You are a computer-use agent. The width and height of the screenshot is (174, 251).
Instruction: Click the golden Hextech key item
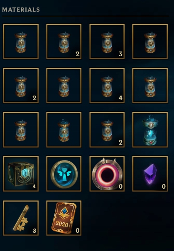pos(21,218)
